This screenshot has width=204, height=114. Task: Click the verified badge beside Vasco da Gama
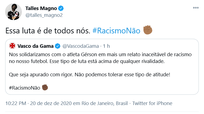click(x=58, y=46)
